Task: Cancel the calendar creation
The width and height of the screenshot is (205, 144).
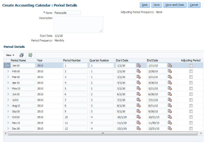Action: click(x=194, y=5)
